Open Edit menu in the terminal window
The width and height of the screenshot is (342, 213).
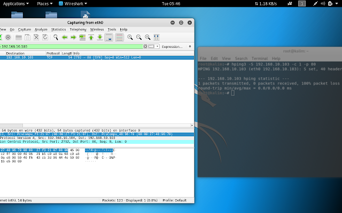(x=214, y=59)
